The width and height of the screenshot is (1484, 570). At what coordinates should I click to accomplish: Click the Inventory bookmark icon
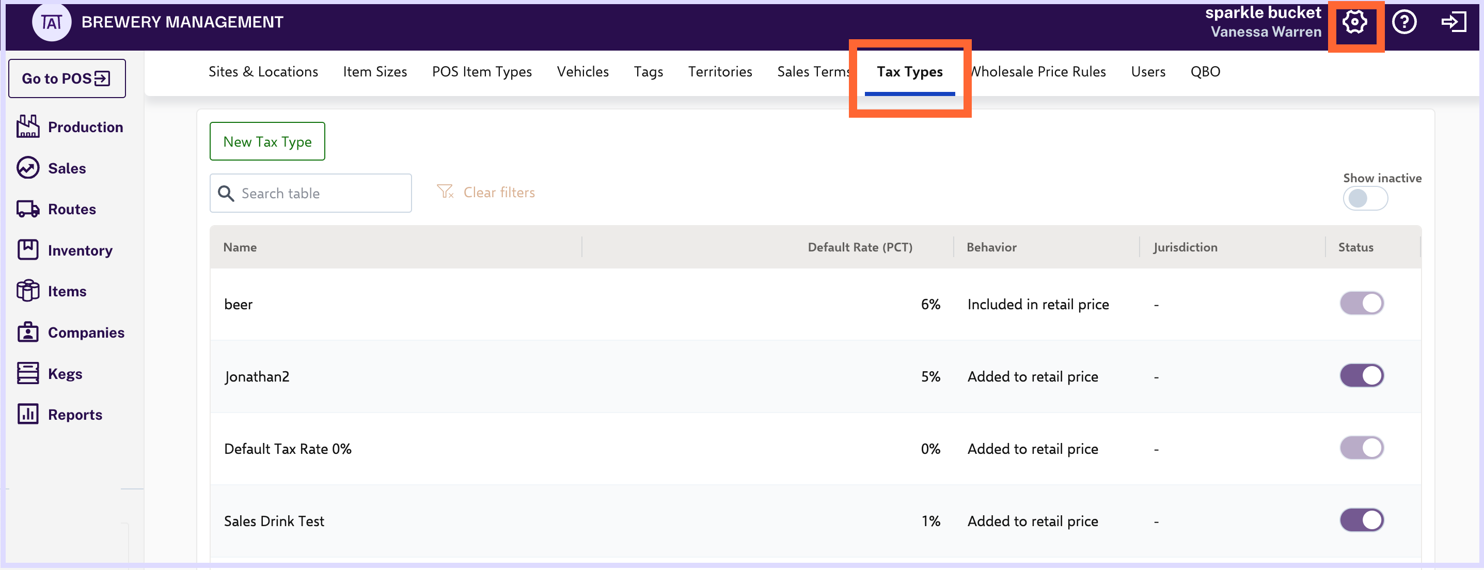[x=28, y=250]
